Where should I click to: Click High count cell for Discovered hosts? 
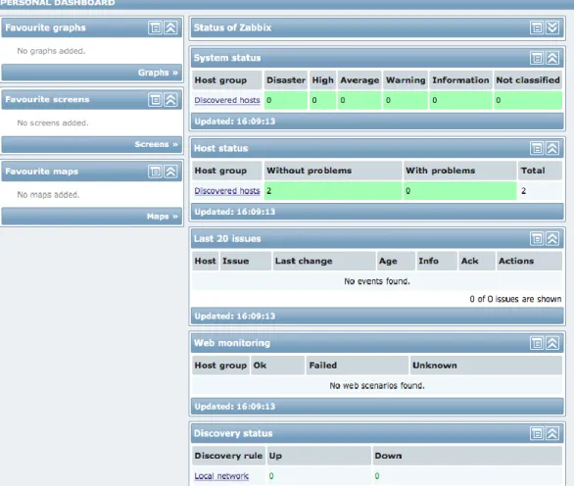click(x=322, y=100)
